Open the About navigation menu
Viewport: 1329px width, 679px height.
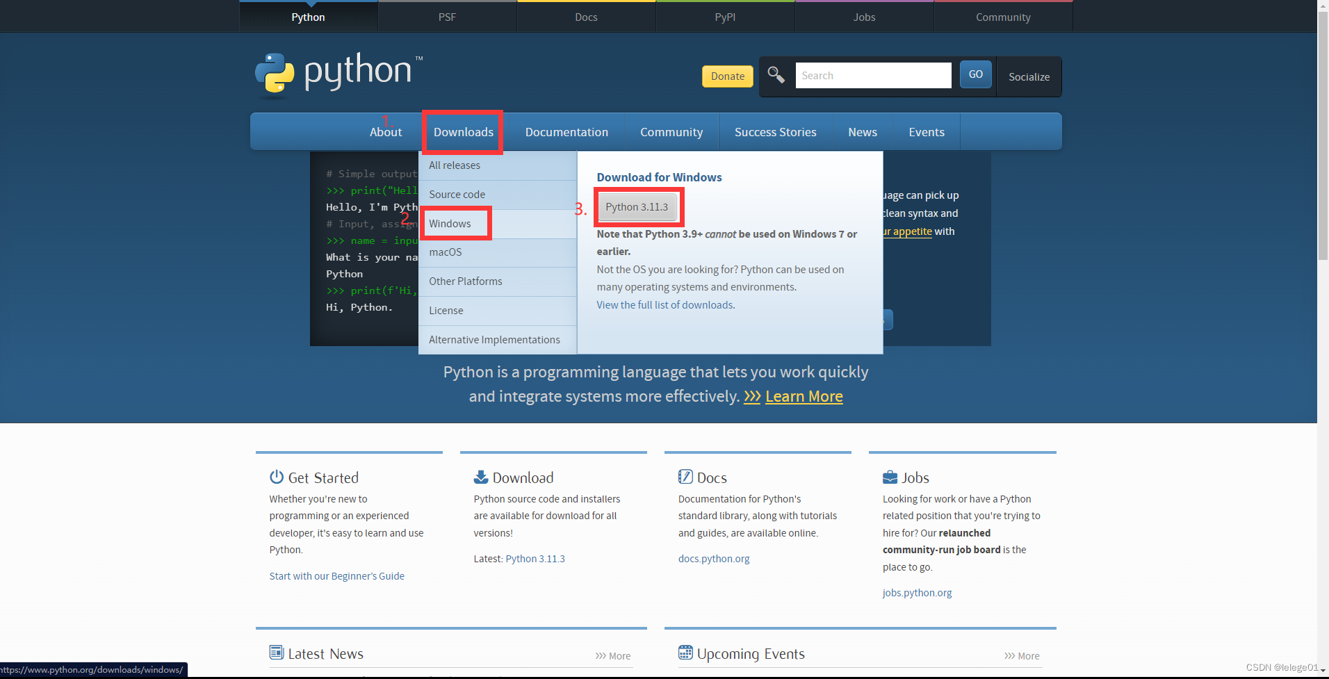[x=386, y=132]
